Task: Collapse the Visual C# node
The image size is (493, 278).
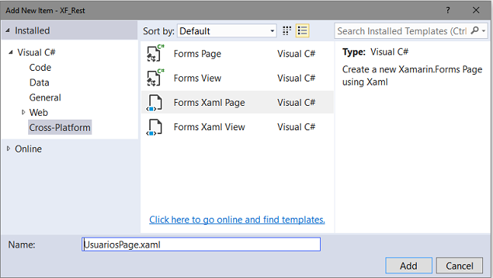Action: pos(11,52)
